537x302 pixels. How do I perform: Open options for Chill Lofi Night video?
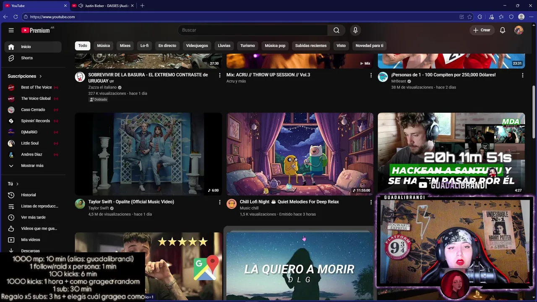coord(371,202)
